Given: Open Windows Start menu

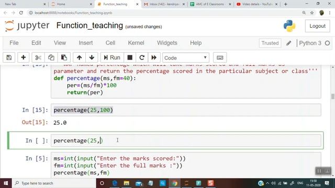Looking at the screenshot, I should click(x=6, y=183).
